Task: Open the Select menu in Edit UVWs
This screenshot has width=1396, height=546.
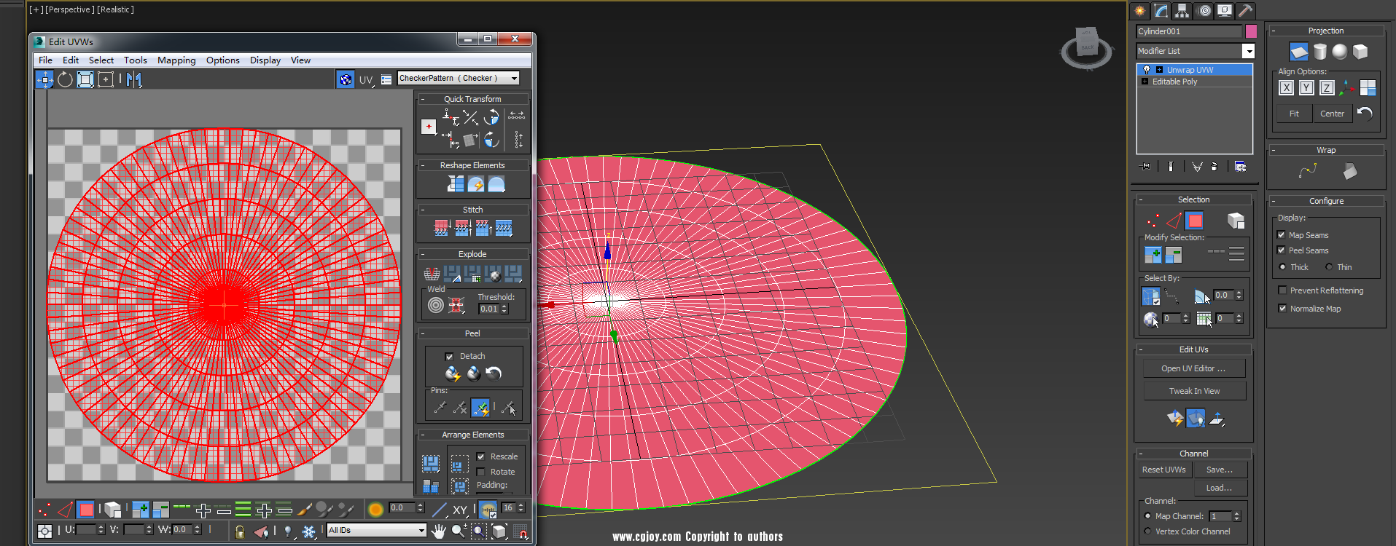Action: (x=101, y=60)
